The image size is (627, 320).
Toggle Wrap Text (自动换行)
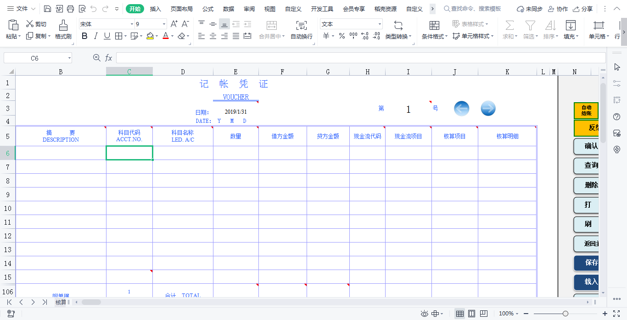pos(301,26)
